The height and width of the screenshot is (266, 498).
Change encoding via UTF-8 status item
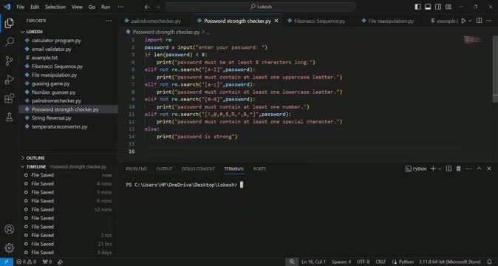tap(363, 262)
